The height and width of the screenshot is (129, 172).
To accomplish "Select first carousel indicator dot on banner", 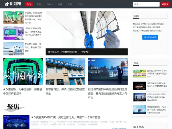I will pyautogui.click(x=87, y=46).
